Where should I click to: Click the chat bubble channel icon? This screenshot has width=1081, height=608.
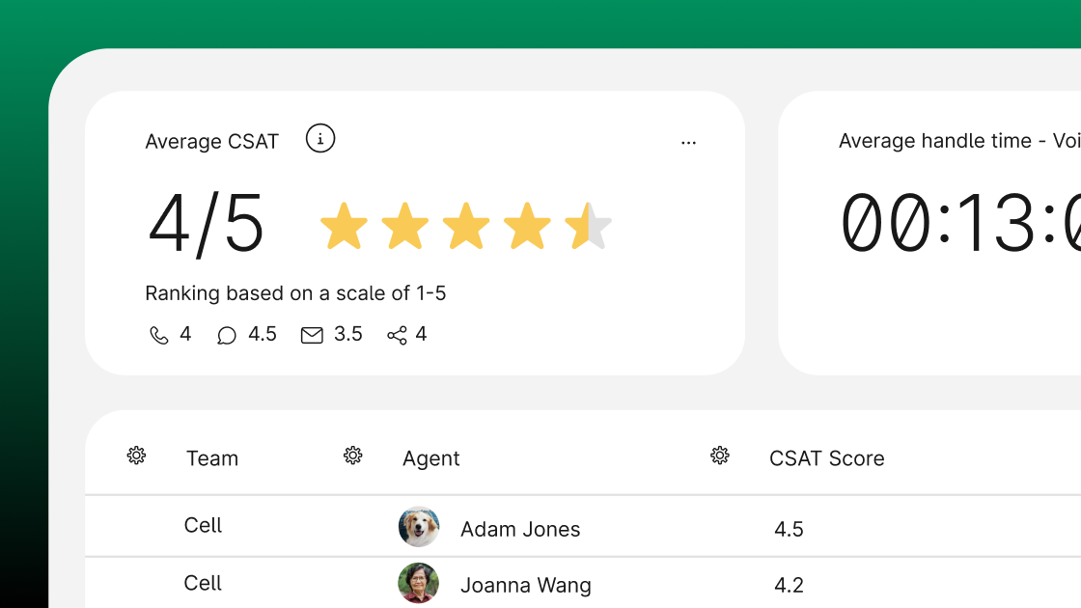click(x=227, y=336)
